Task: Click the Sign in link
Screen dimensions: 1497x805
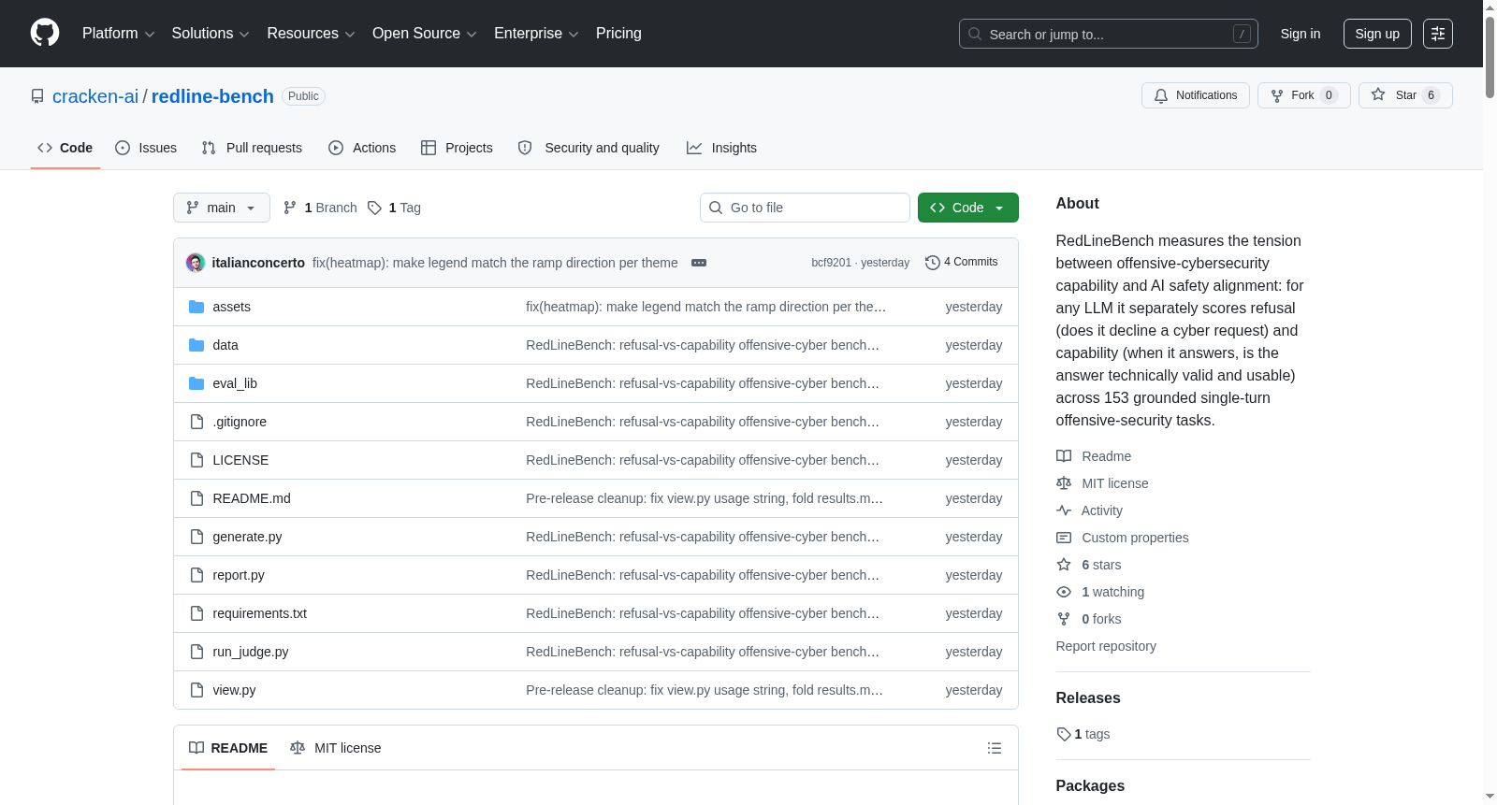Action: pos(1301,34)
